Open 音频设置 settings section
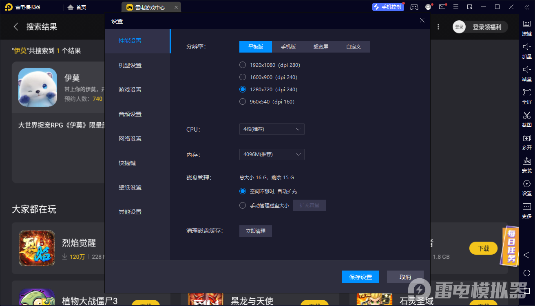Image resolution: width=535 pixels, height=306 pixels. pyautogui.click(x=137, y=114)
